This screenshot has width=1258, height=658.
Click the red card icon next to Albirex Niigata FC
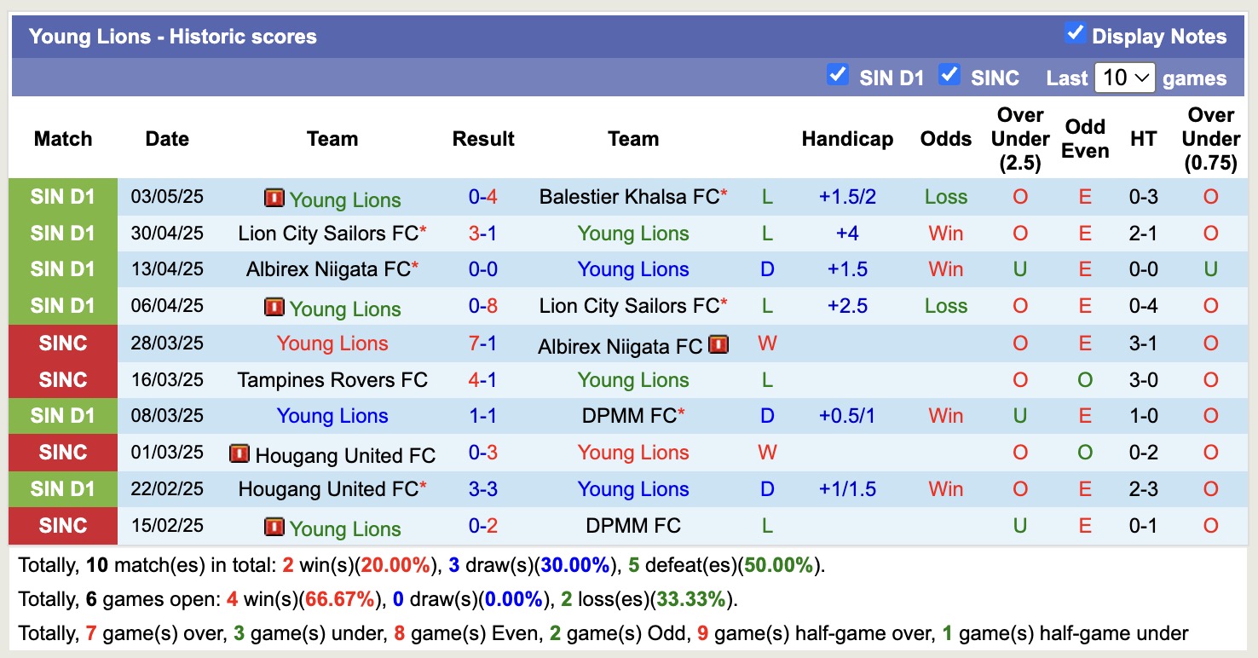point(720,344)
